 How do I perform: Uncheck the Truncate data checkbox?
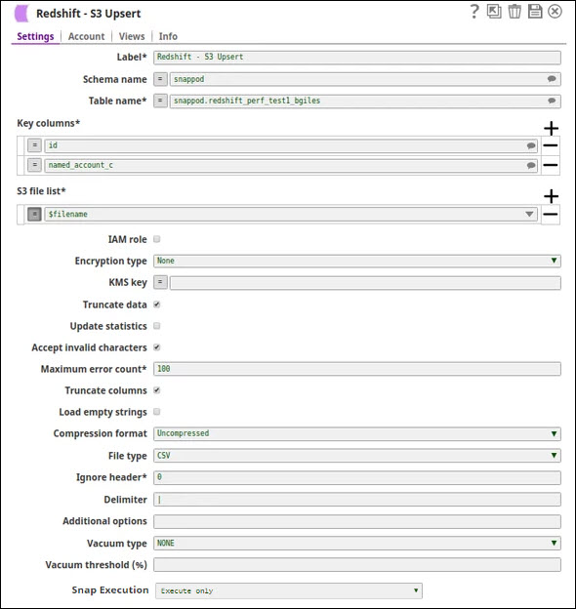tap(157, 304)
